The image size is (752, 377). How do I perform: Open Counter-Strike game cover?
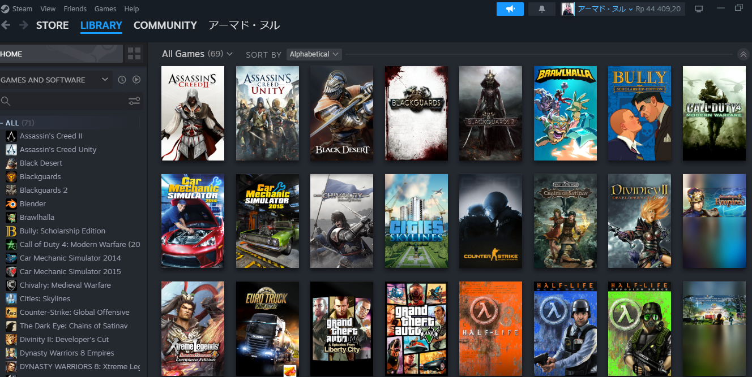coord(490,221)
